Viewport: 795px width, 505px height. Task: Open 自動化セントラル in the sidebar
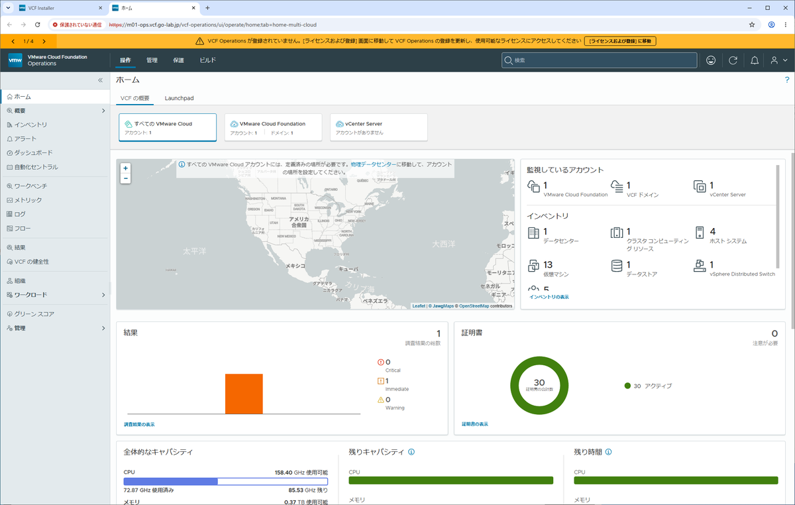[36, 167]
